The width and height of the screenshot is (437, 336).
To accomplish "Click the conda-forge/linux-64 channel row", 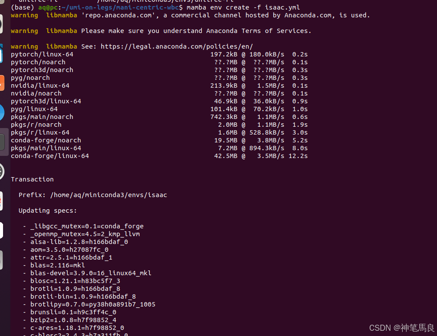I will [159, 155].
